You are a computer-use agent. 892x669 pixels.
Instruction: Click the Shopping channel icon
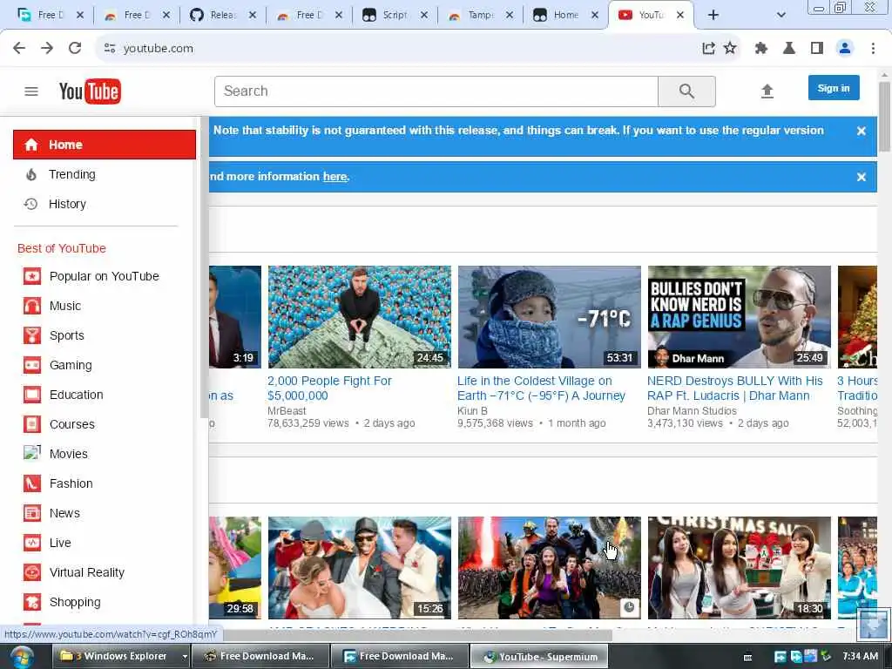[x=32, y=602]
